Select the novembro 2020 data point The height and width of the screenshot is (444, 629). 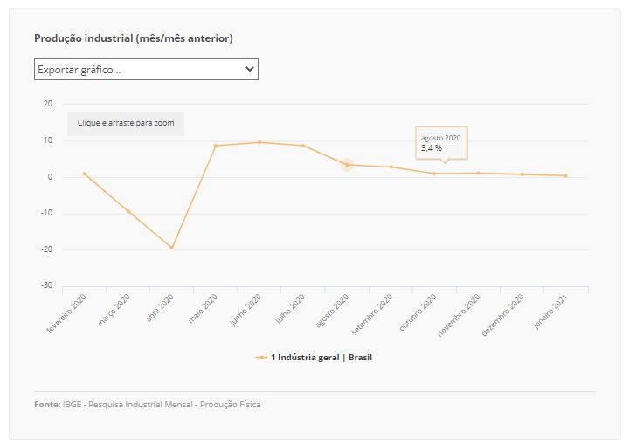point(479,173)
